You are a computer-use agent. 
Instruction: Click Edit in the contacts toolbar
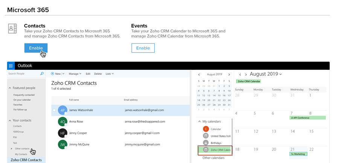pos(88,74)
